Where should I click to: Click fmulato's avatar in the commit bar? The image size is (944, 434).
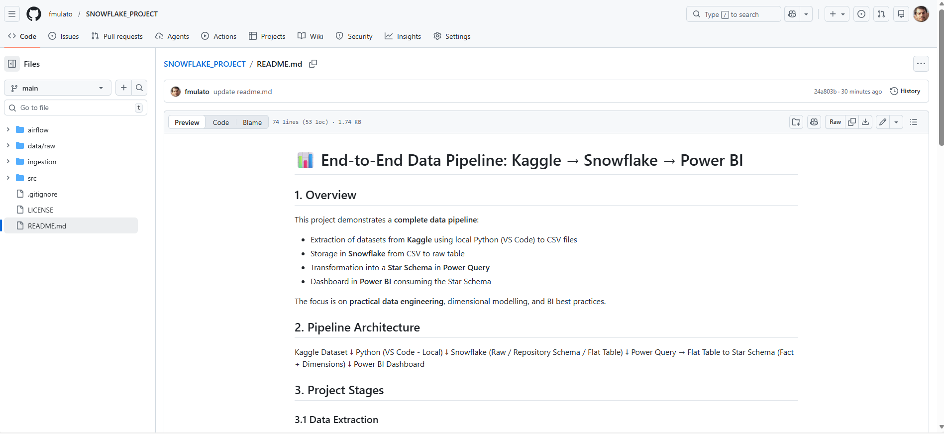[176, 92]
